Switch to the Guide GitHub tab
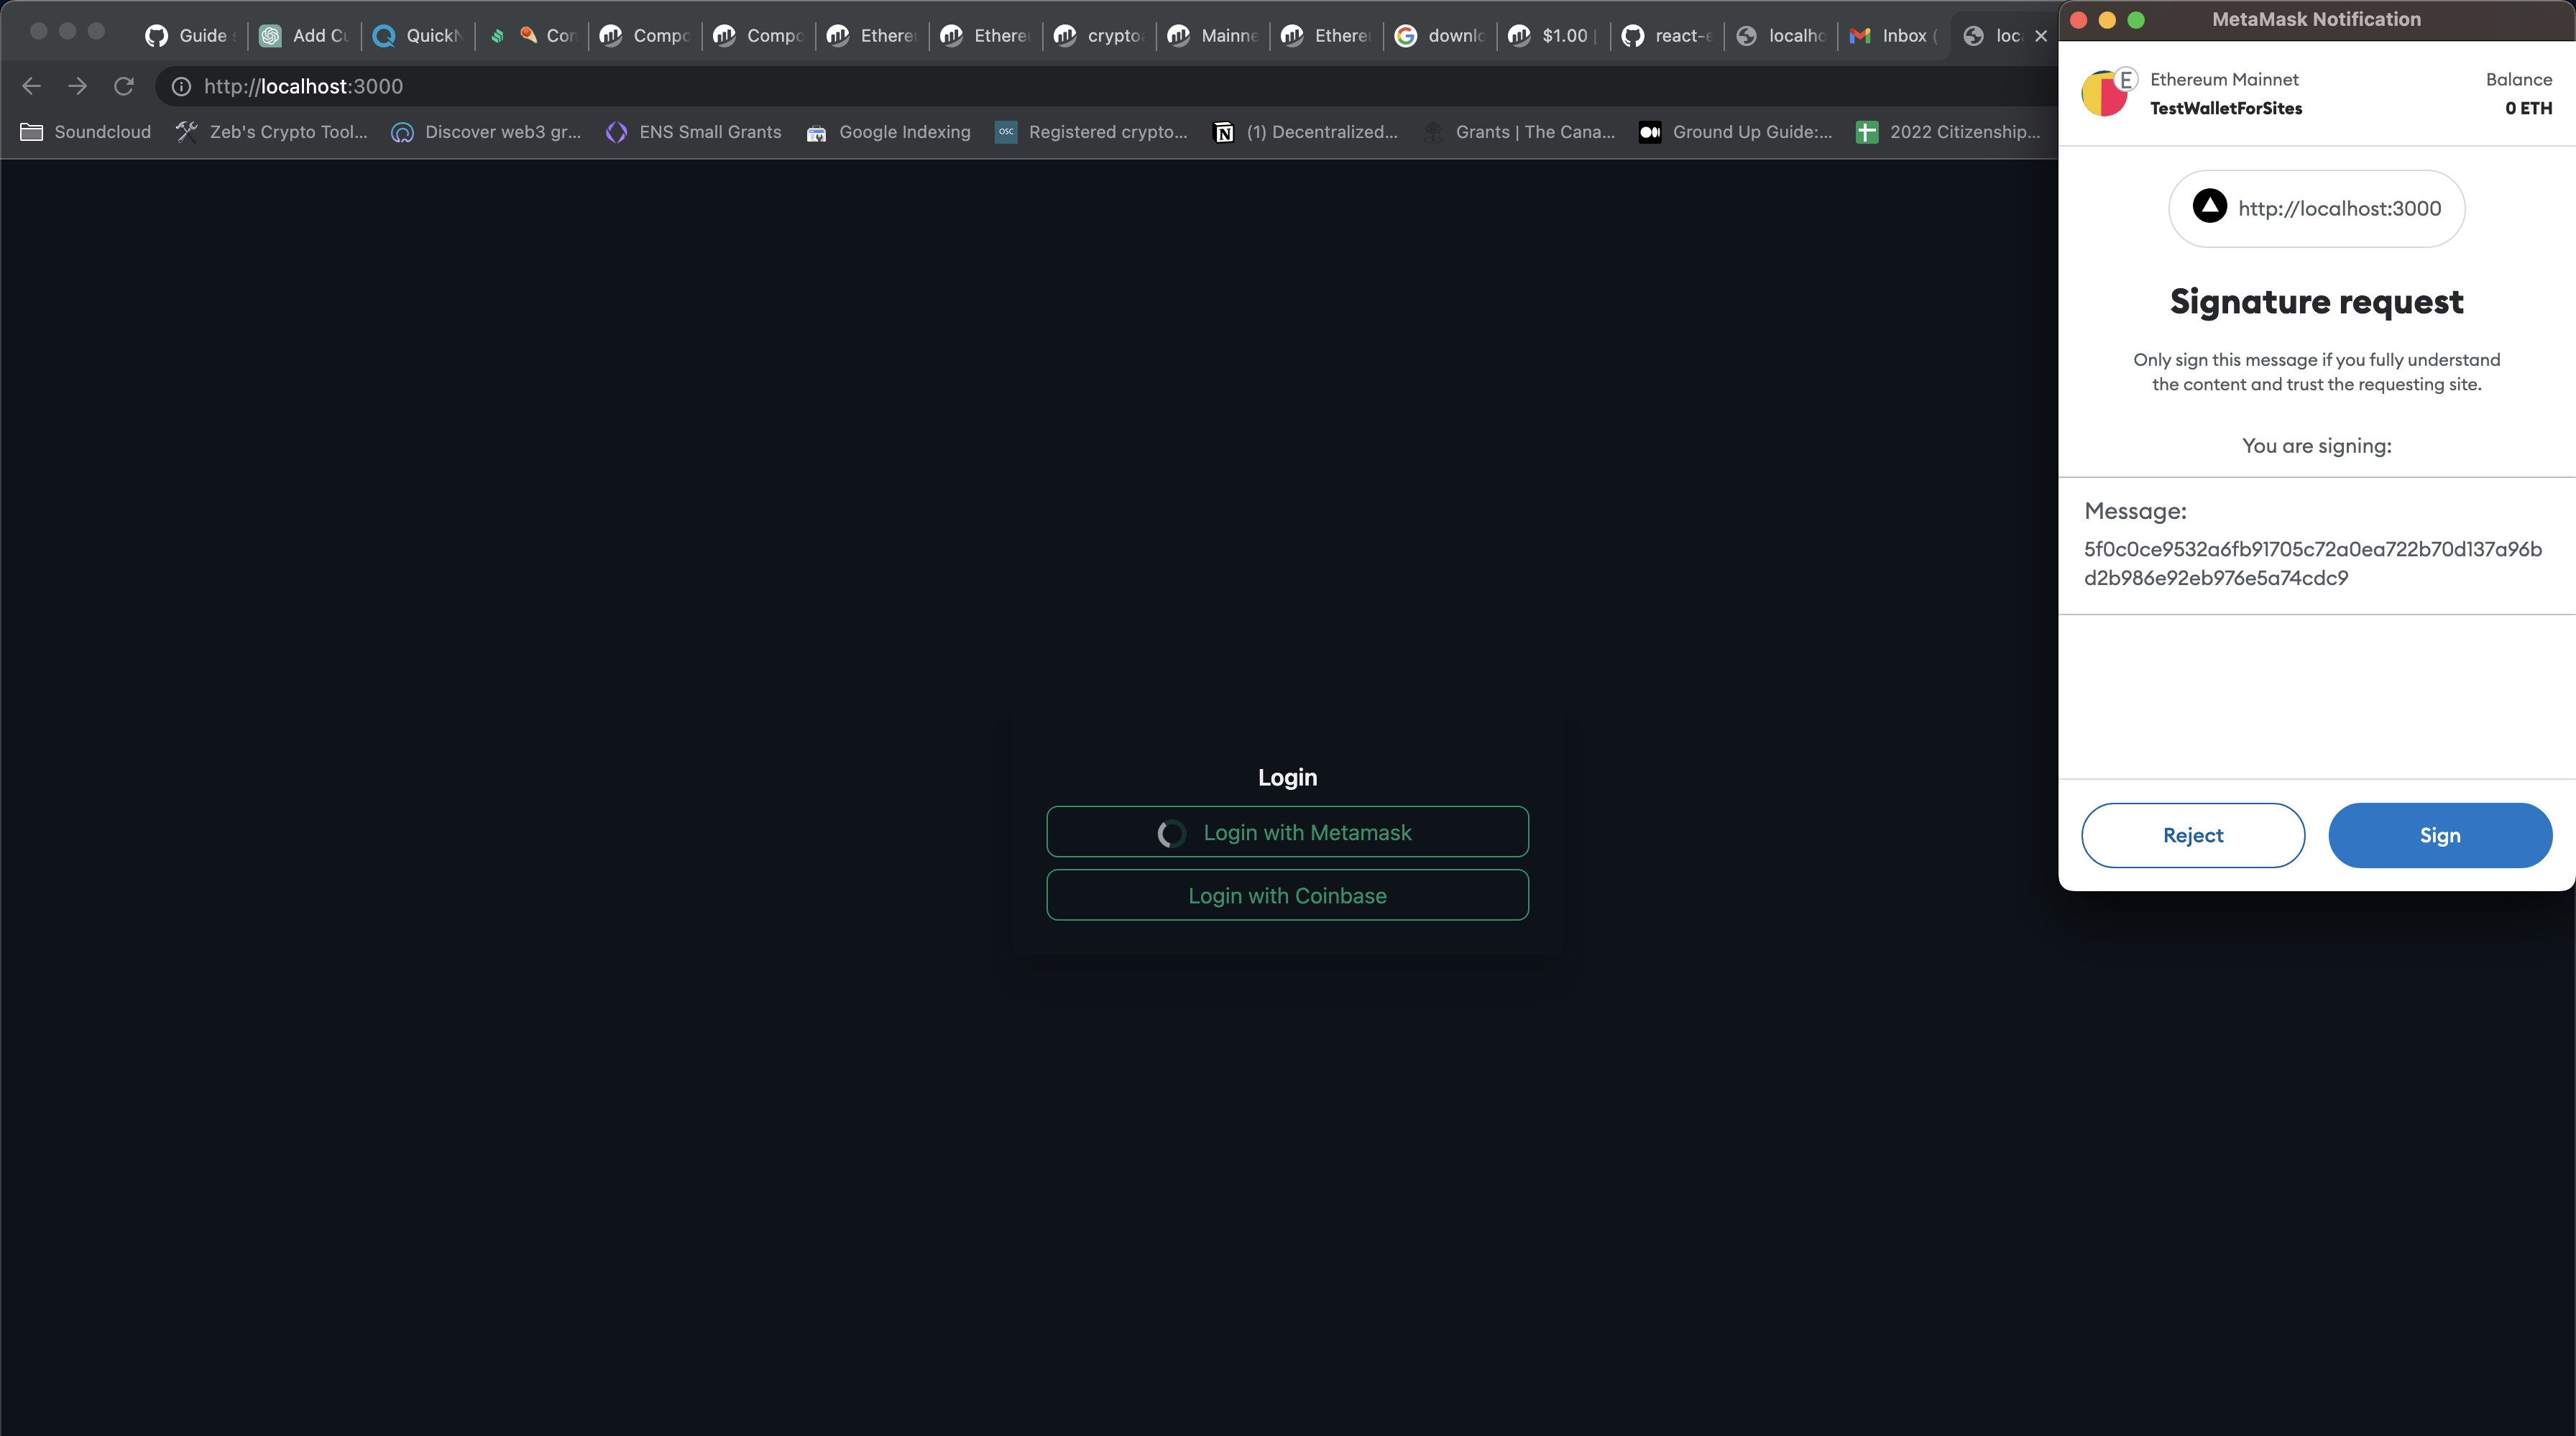 (x=190, y=36)
